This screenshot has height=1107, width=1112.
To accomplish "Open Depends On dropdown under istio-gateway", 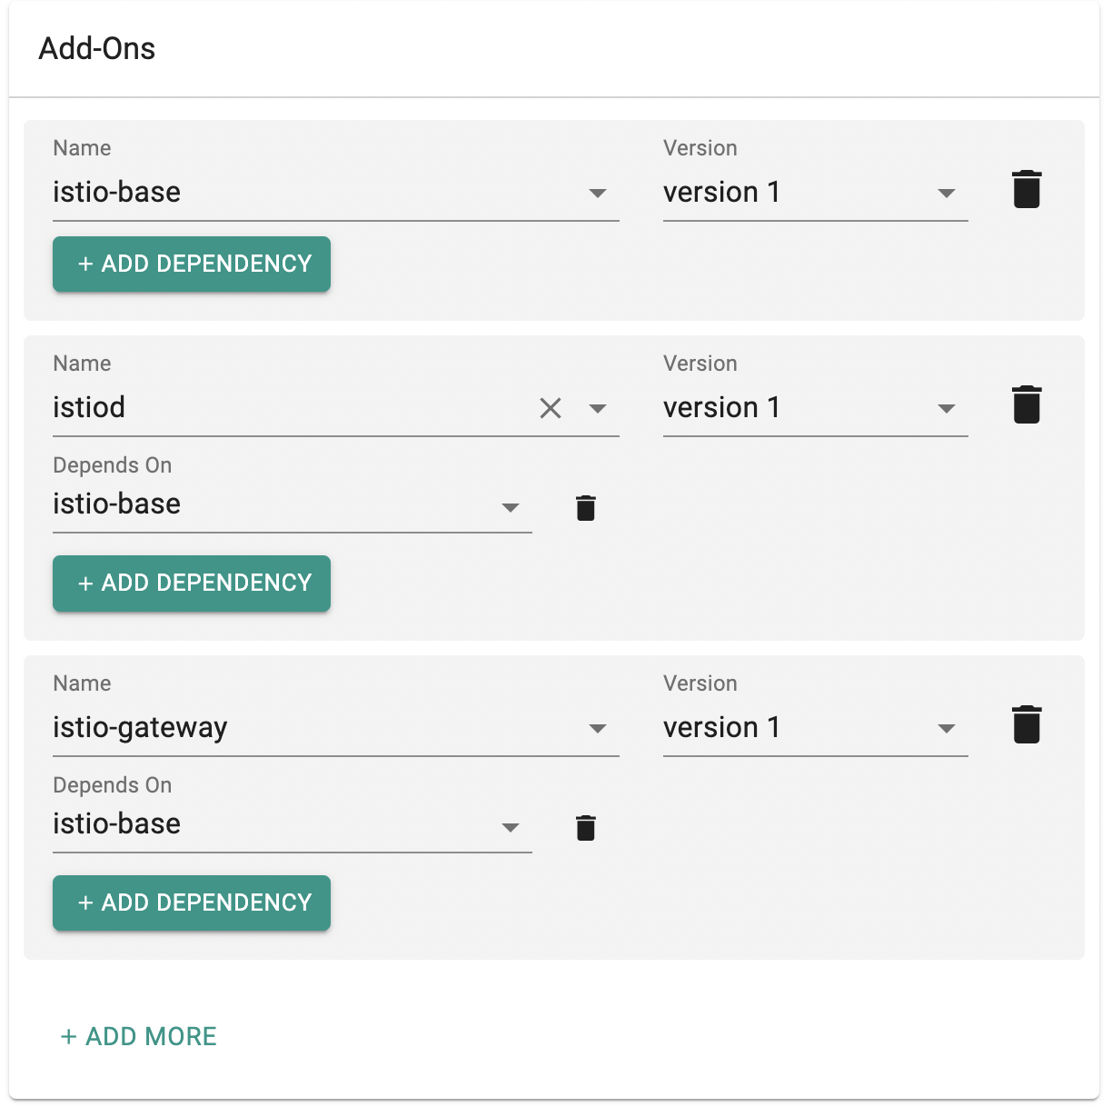I will [293, 824].
